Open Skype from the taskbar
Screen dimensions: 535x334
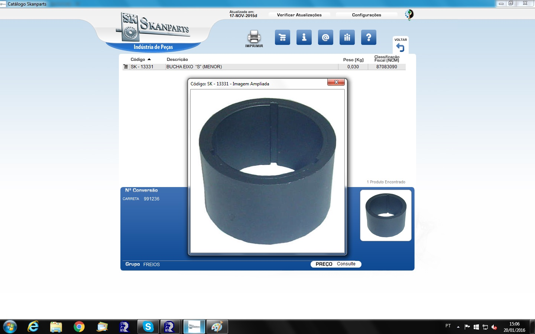coord(148,327)
